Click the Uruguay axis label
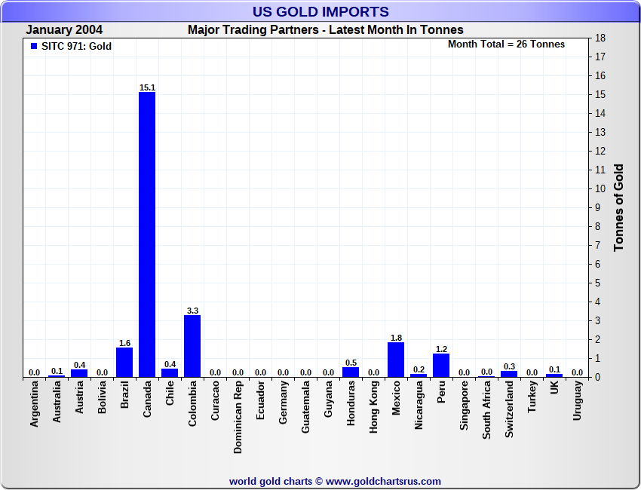The height and width of the screenshot is (490, 641). click(577, 400)
